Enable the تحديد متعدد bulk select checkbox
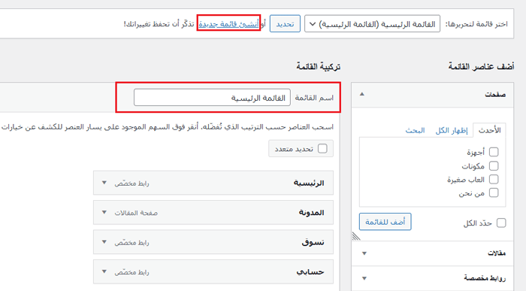The height and width of the screenshot is (291, 526). pos(322,149)
